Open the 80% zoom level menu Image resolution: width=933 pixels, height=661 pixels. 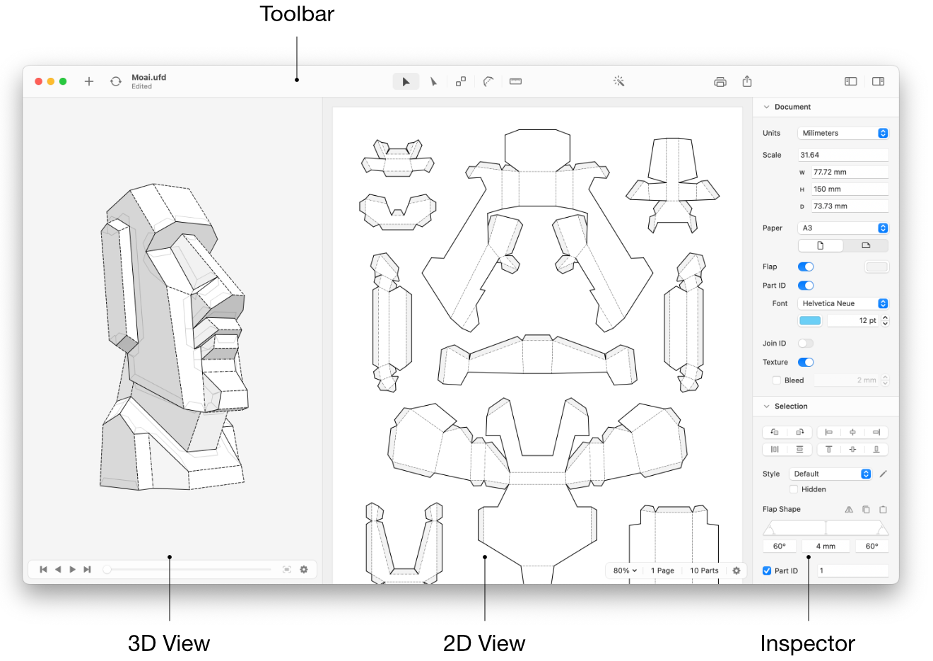[625, 571]
